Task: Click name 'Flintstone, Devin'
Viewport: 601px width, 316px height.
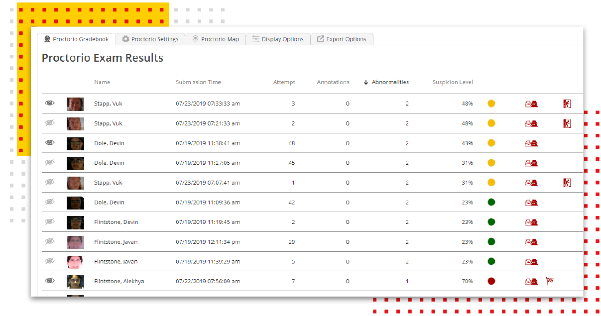Action: pos(116,222)
